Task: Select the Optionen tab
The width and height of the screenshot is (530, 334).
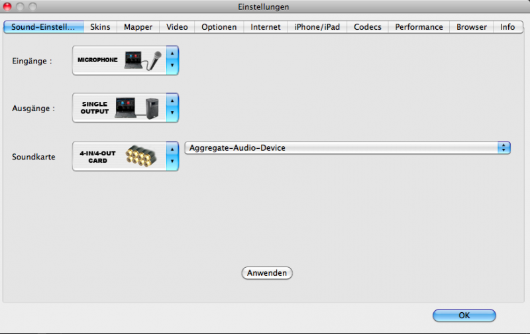Action: [219, 27]
